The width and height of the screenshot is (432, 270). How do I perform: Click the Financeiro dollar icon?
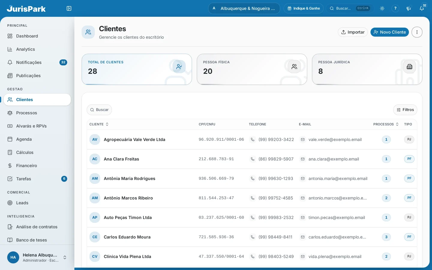tap(10, 166)
